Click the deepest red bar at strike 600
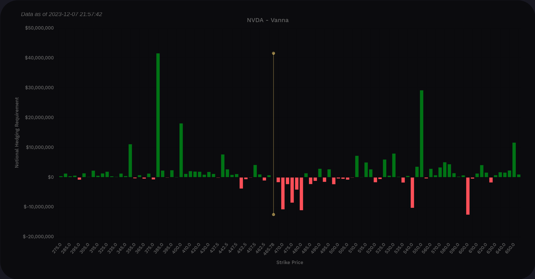 coord(468,196)
